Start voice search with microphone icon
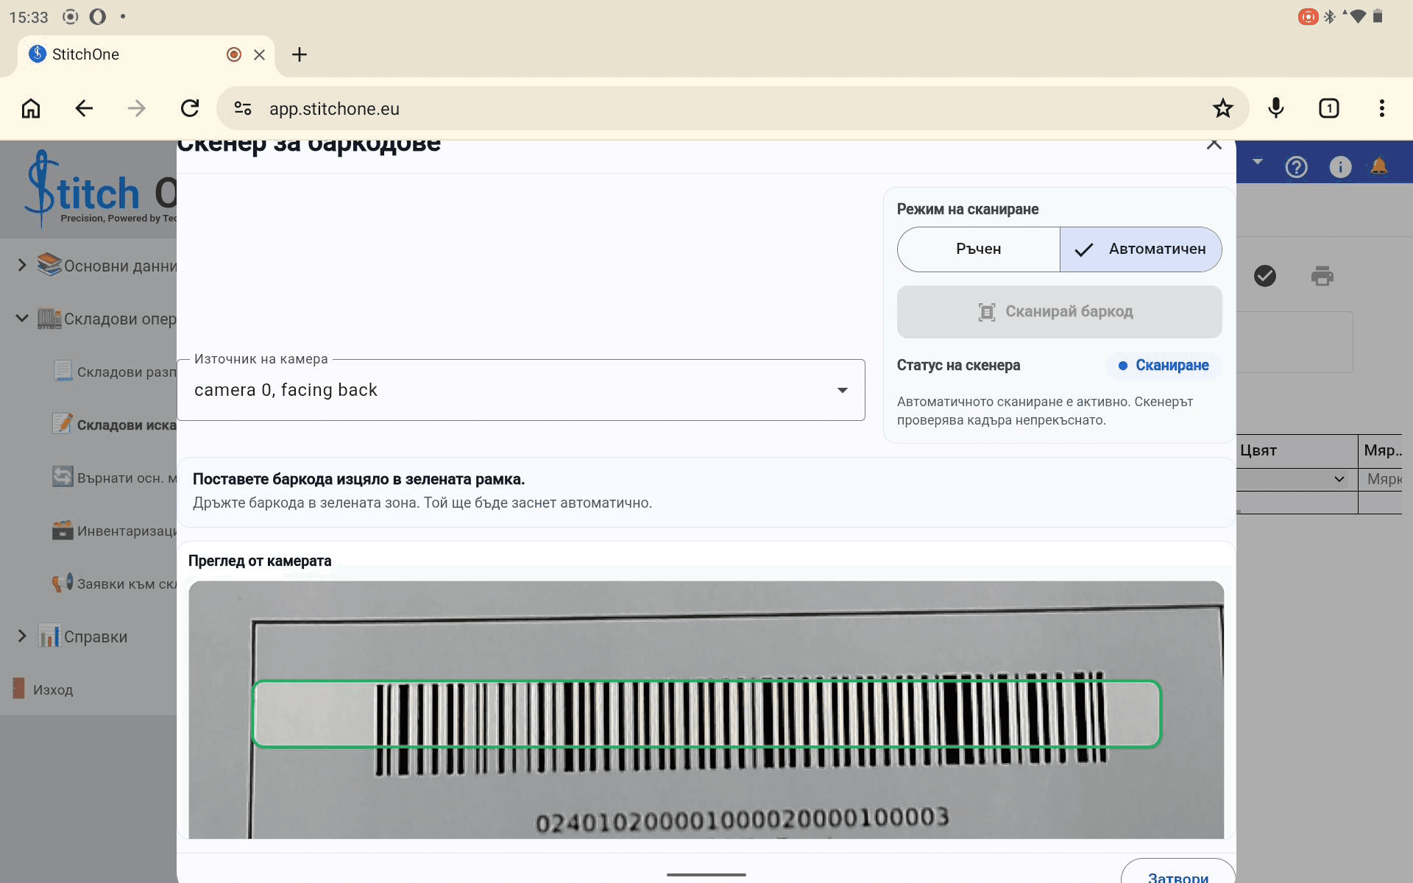Image resolution: width=1413 pixels, height=883 pixels. click(1276, 109)
